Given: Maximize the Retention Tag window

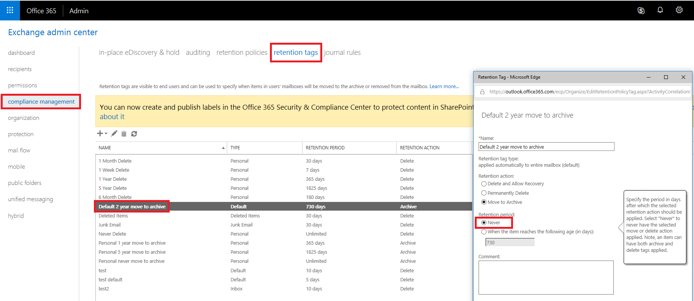Looking at the screenshot, I should [666, 77].
